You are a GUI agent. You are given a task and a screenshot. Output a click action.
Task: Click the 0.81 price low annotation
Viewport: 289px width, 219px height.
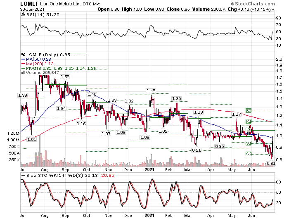click(271, 164)
